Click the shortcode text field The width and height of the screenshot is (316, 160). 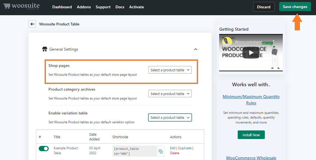(134, 151)
